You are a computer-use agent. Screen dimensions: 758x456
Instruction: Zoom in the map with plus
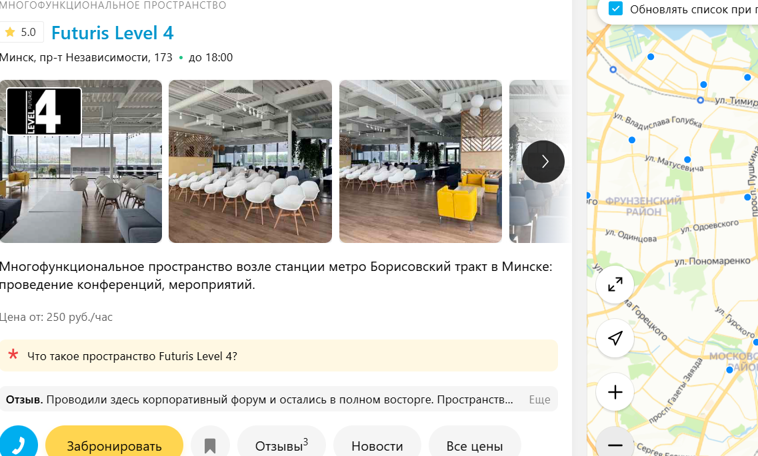[x=615, y=392]
